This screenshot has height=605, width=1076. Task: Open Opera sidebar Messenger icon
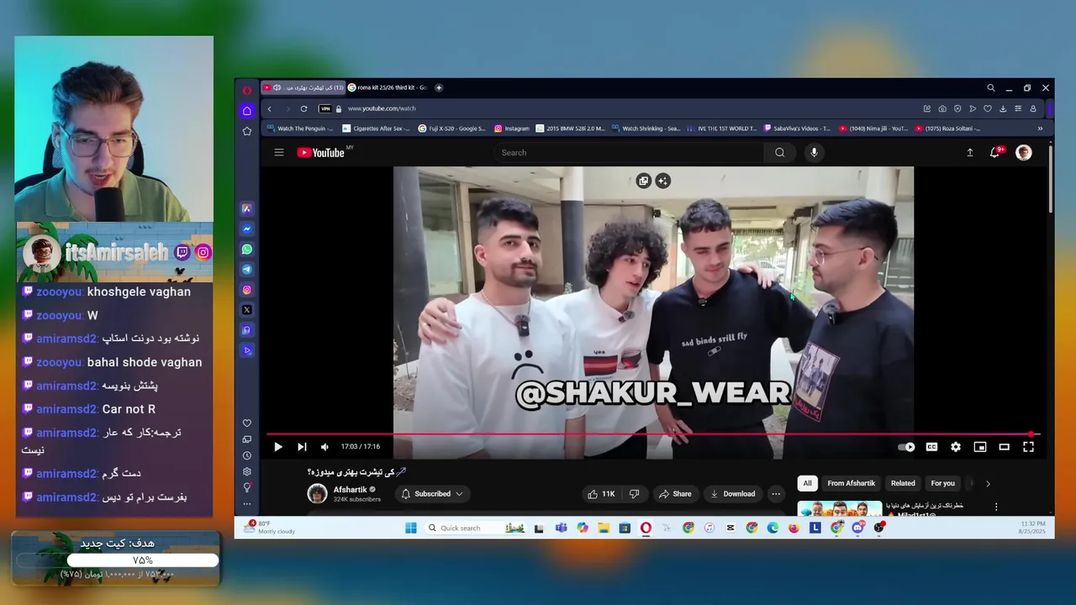246,229
